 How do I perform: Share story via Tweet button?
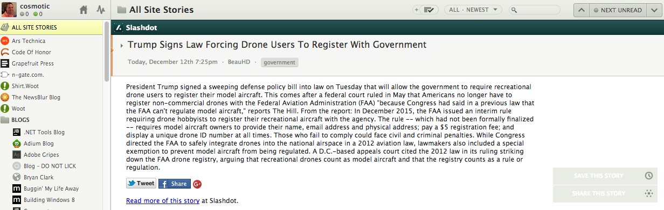[141, 183]
